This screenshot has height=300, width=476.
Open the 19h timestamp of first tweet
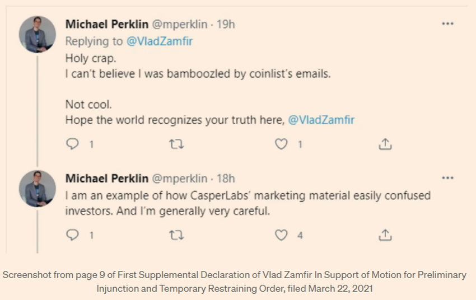[226, 24]
